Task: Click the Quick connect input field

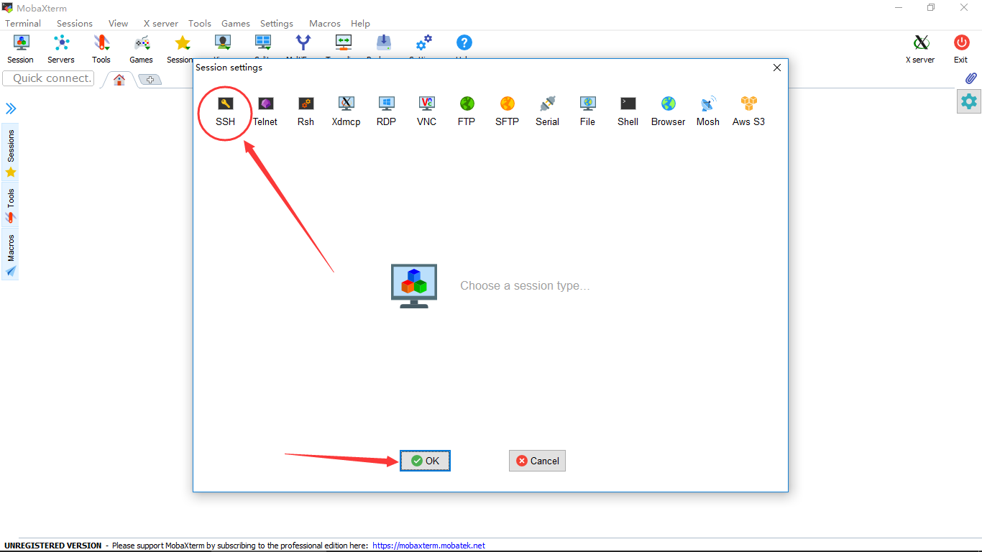Action: [x=50, y=78]
